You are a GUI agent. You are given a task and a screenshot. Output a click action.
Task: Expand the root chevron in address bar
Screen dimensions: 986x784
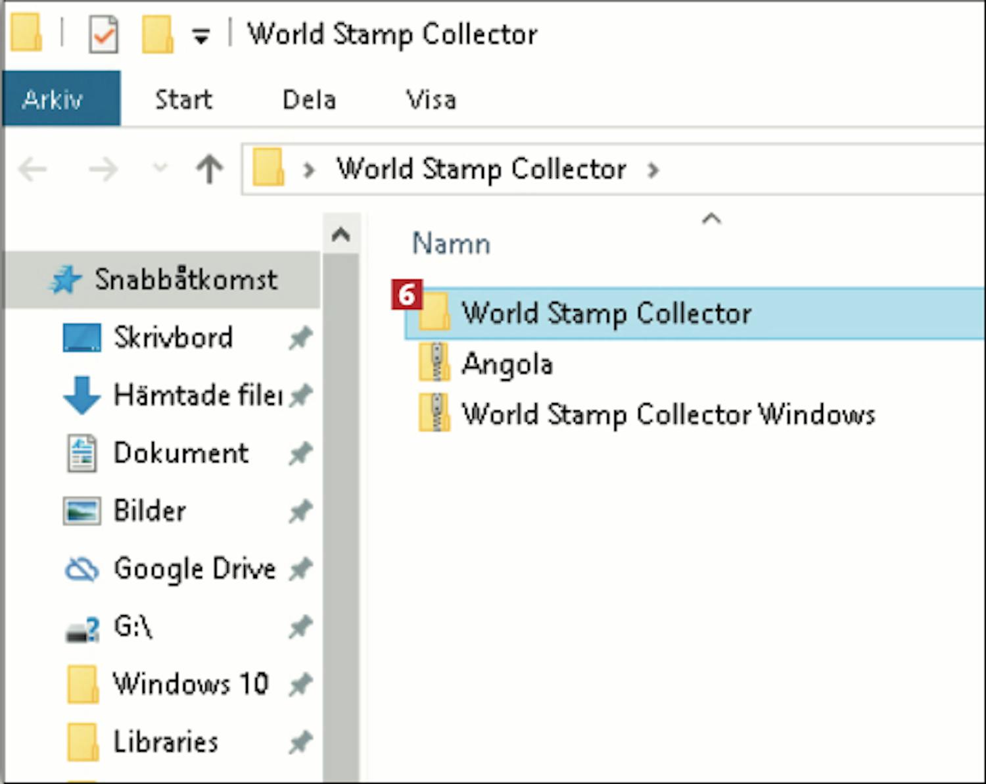click(308, 170)
